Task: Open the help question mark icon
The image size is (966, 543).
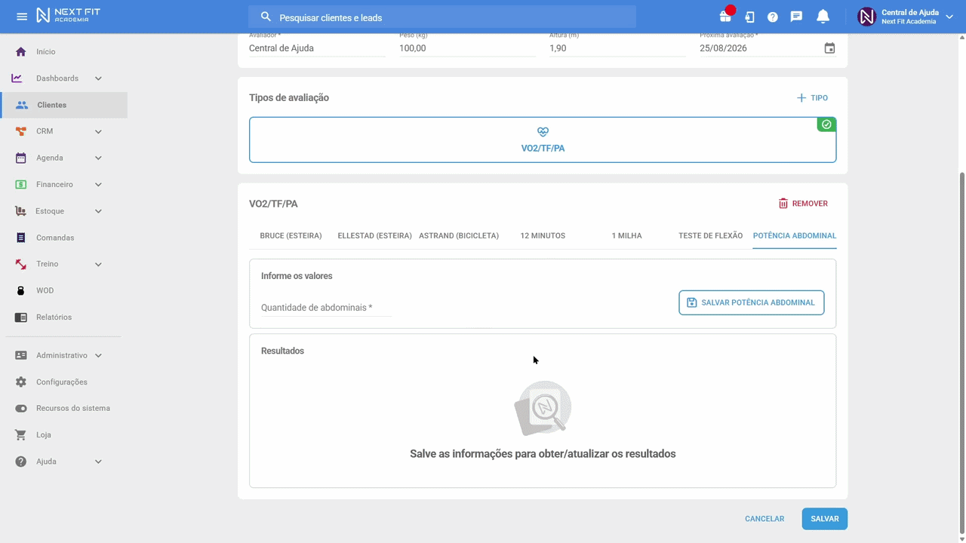Action: [773, 17]
